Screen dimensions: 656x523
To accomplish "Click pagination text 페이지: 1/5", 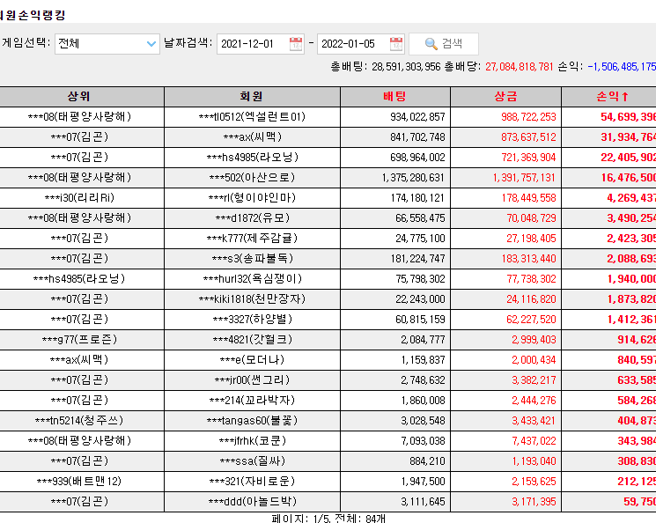I will pyautogui.click(x=301, y=519).
